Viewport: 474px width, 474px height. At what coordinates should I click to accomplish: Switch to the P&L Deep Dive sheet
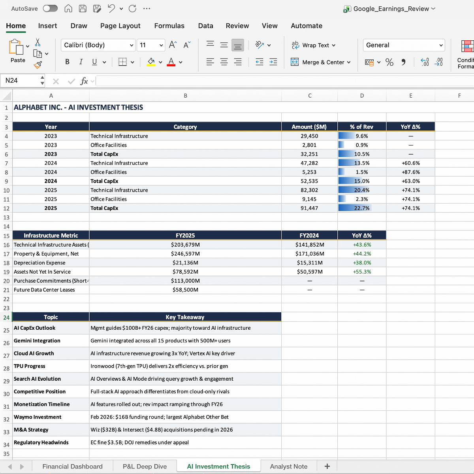click(x=145, y=466)
